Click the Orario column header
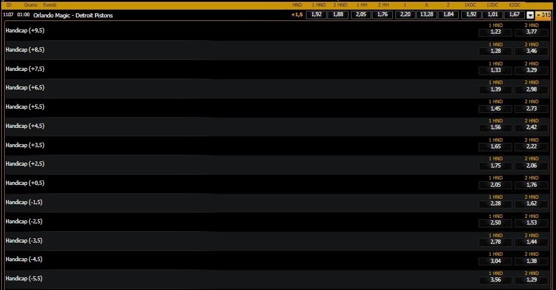The image size is (556, 290). tap(31, 5)
